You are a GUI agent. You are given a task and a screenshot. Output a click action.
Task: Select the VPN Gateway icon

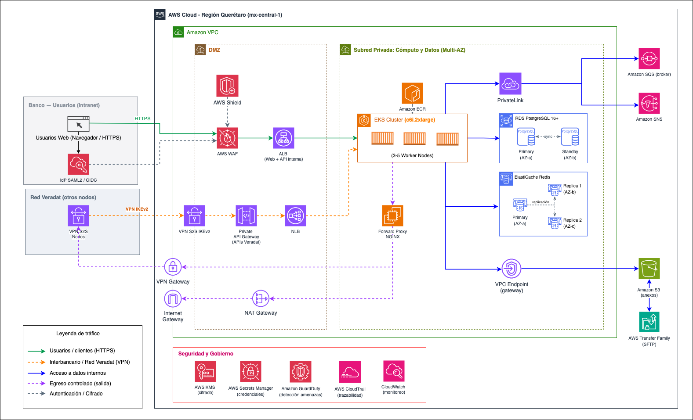pyautogui.click(x=173, y=267)
